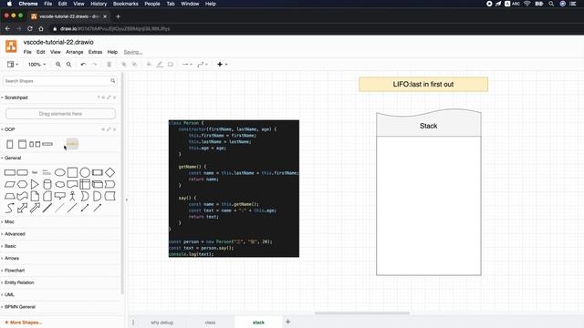
Task: Open the 100% zoom level dropdown
Action: click(x=36, y=65)
